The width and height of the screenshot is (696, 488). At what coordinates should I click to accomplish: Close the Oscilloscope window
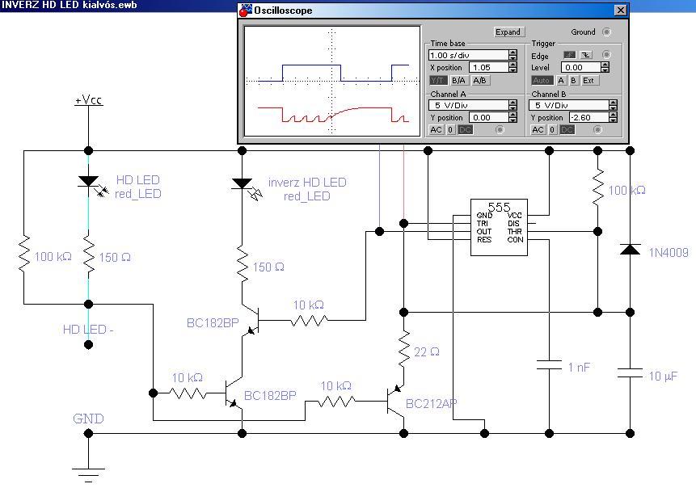pos(620,11)
